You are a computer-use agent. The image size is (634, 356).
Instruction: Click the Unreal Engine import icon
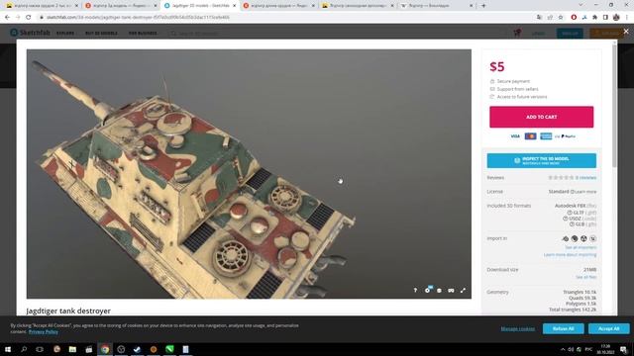(x=592, y=238)
